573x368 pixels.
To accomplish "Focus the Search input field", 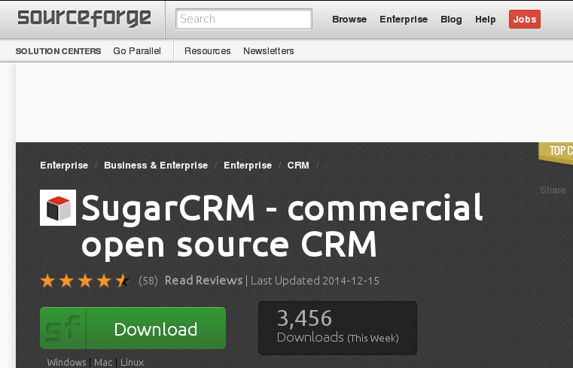I will (x=244, y=19).
